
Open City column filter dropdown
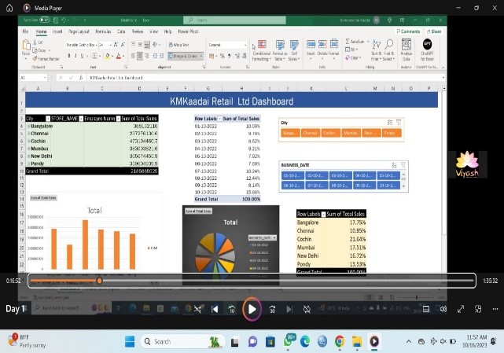(48, 118)
